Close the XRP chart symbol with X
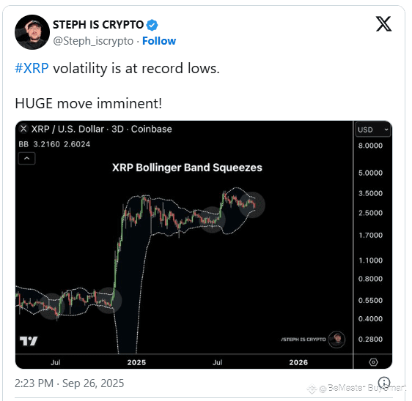The image size is (412, 401). coord(23,129)
